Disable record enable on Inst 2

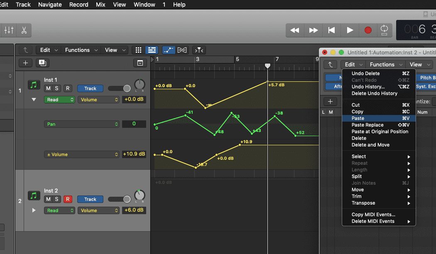click(68, 199)
